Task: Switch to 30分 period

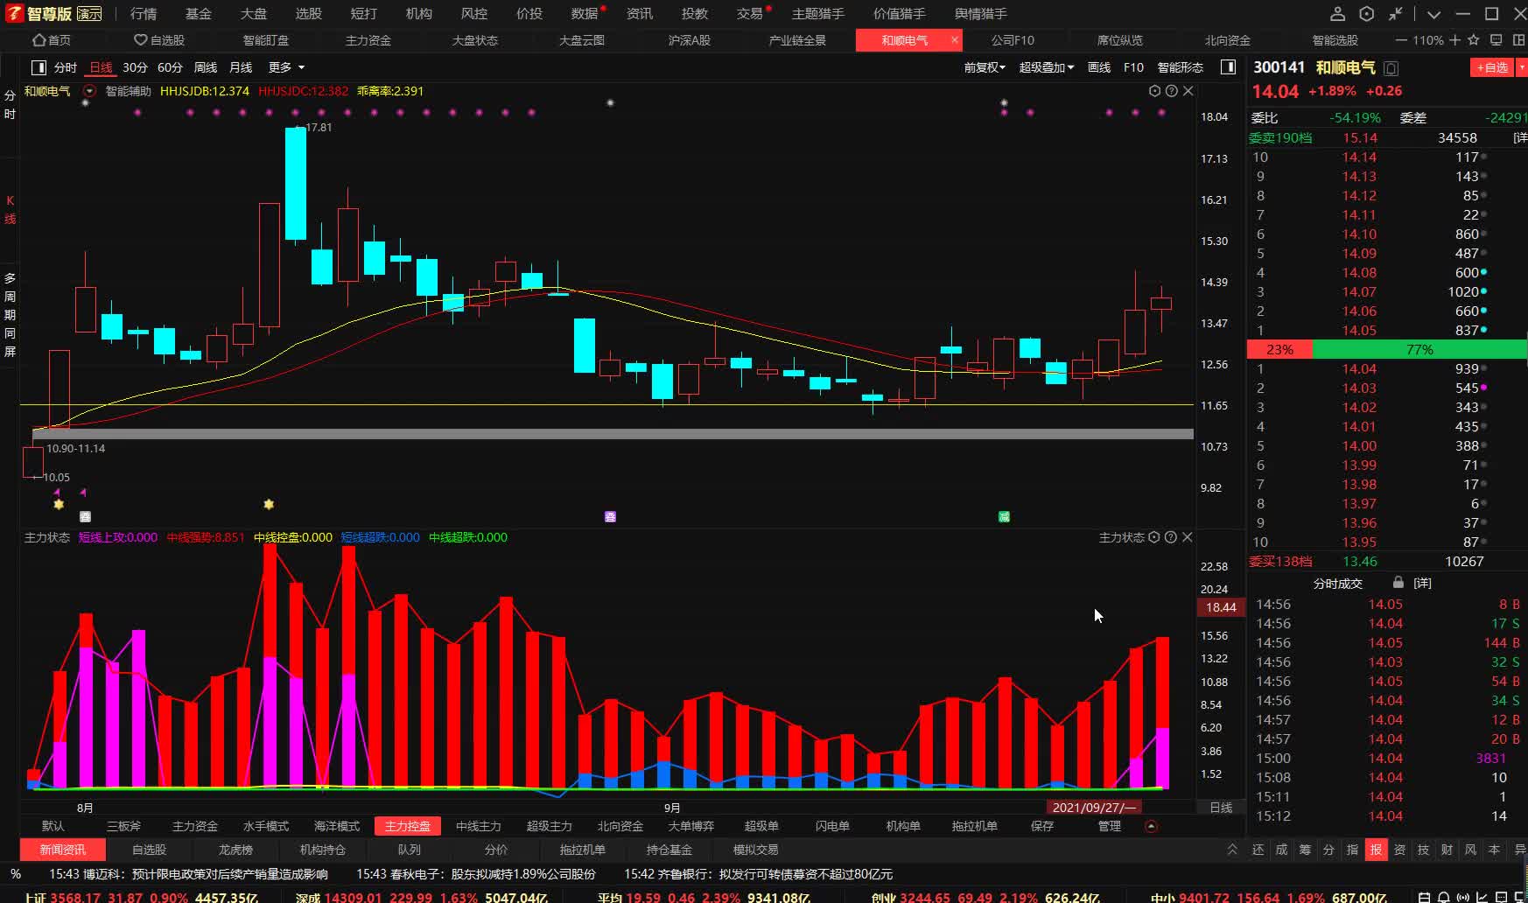Action: click(135, 67)
